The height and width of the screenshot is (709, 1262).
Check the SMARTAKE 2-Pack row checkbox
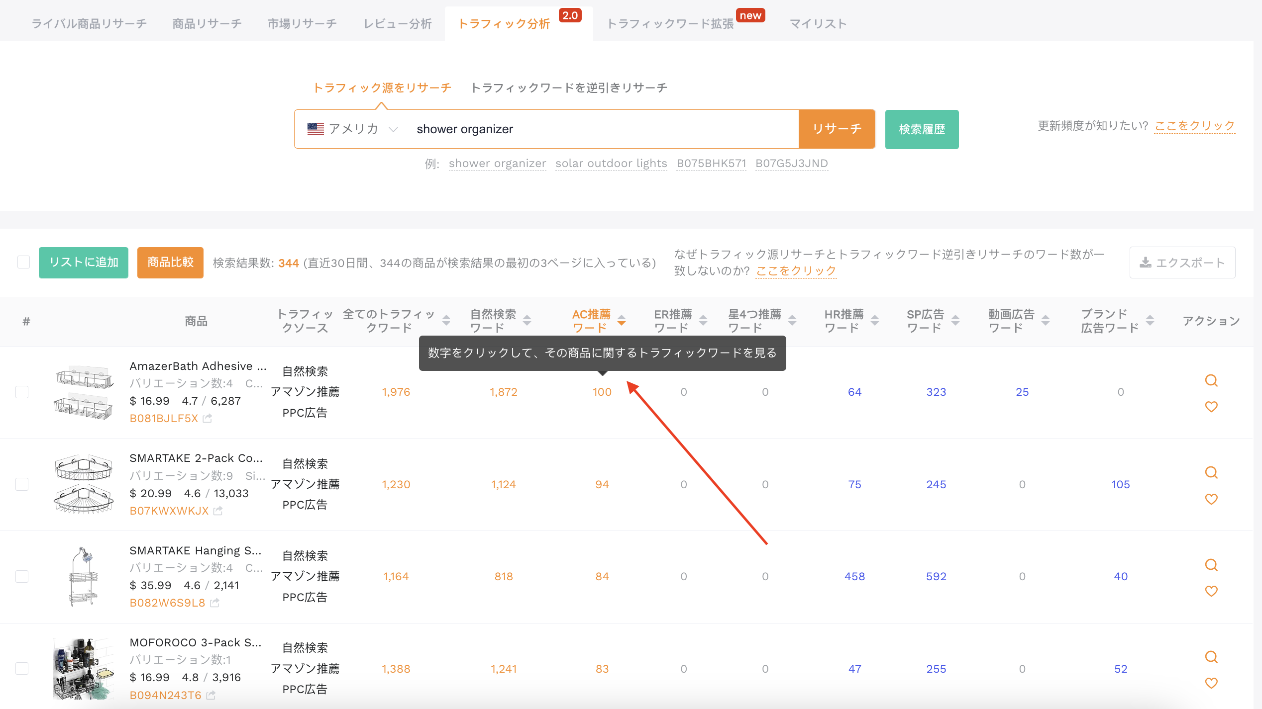coord(22,484)
